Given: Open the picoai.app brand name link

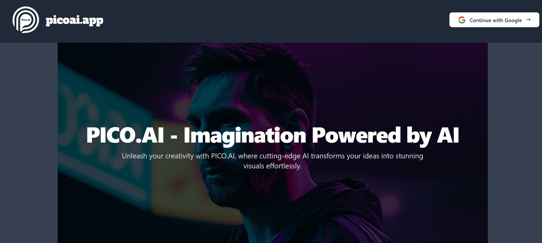Looking at the screenshot, I should [75, 20].
